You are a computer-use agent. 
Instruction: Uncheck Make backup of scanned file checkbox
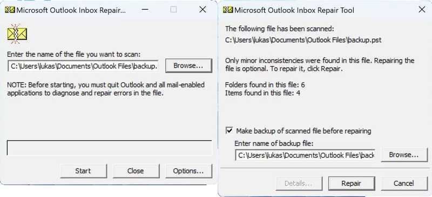pyautogui.click(x=229, y=130)
